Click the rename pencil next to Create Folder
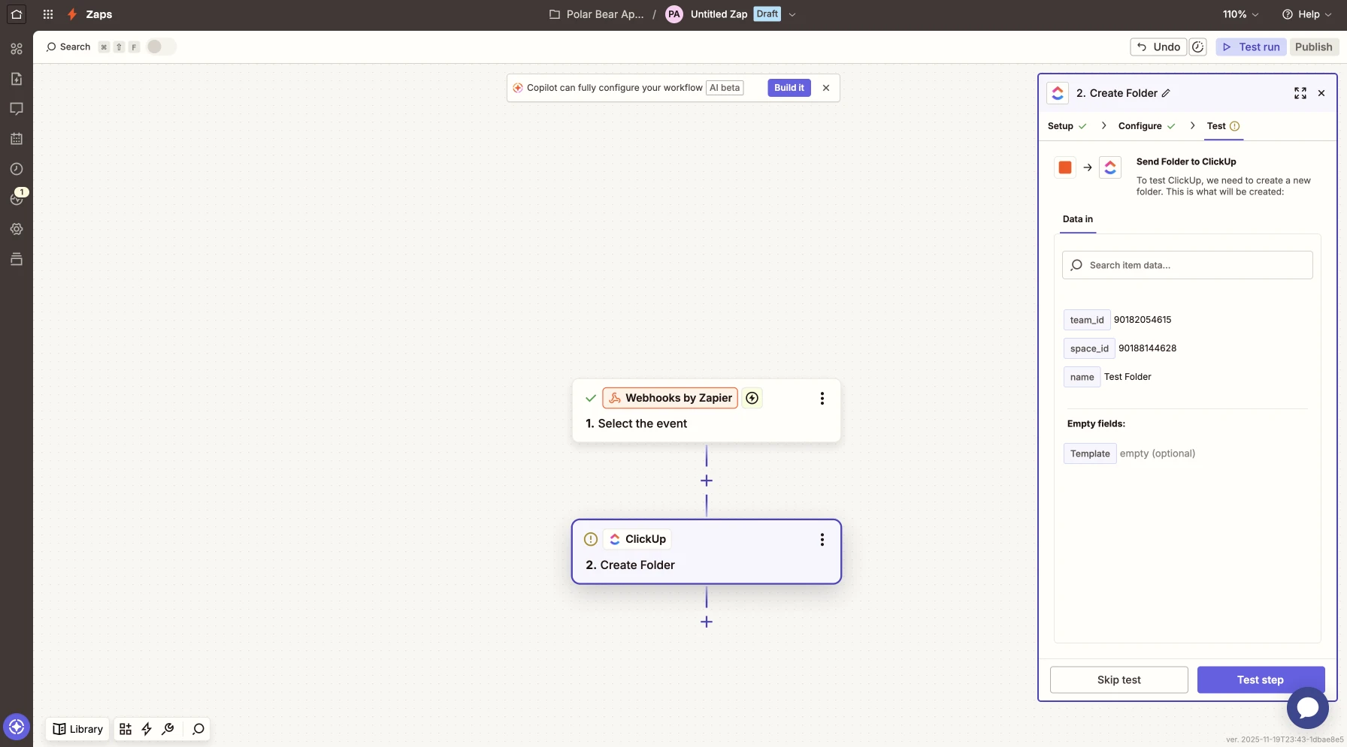1347x747 pixels. pyautogui.click(x=1166, y=93)
